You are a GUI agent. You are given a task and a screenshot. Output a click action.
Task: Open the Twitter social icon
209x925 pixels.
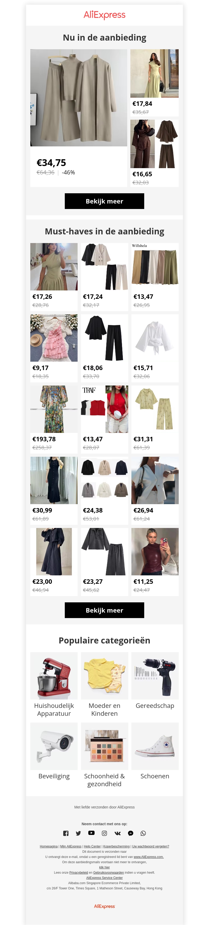pos(79,833)
